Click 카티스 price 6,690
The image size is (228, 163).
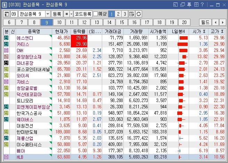click(65, 44)
